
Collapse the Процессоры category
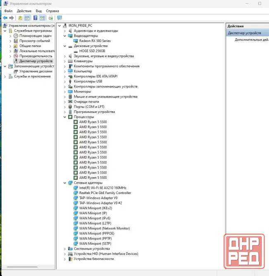tap(65, 117)
